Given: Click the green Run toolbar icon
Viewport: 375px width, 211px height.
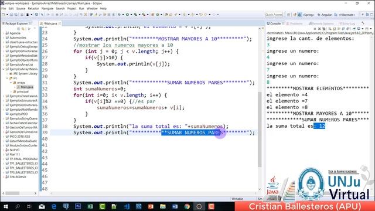Looking at the screenshot, I should [128, 15].
